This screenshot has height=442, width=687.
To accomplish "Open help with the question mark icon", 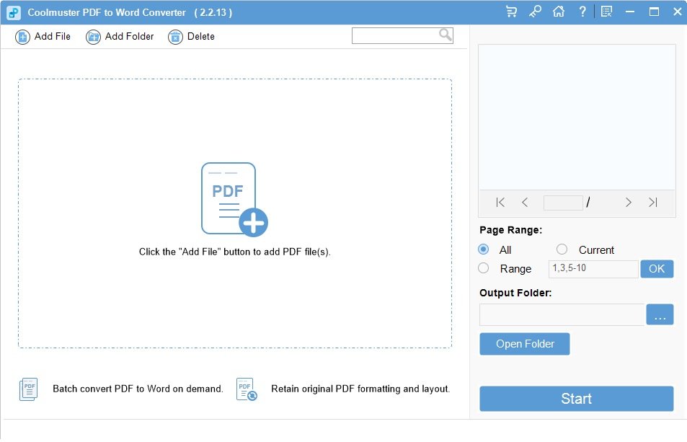I will pos(582,12).
